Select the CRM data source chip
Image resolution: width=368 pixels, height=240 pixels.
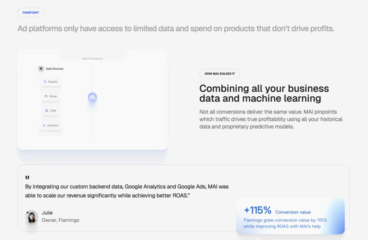(x=51, y=111)
